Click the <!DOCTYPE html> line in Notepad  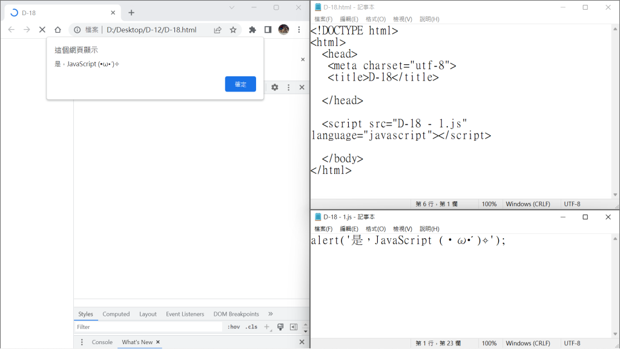point(354,30)
